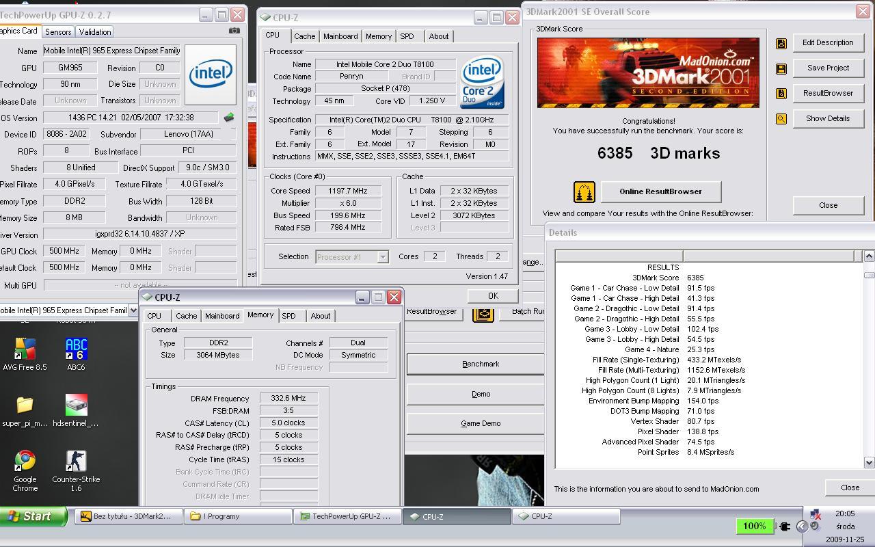Screen dimensions: 875x547
Task: Open the Processor #1 selection dropdown
Action: pos(383,257)
